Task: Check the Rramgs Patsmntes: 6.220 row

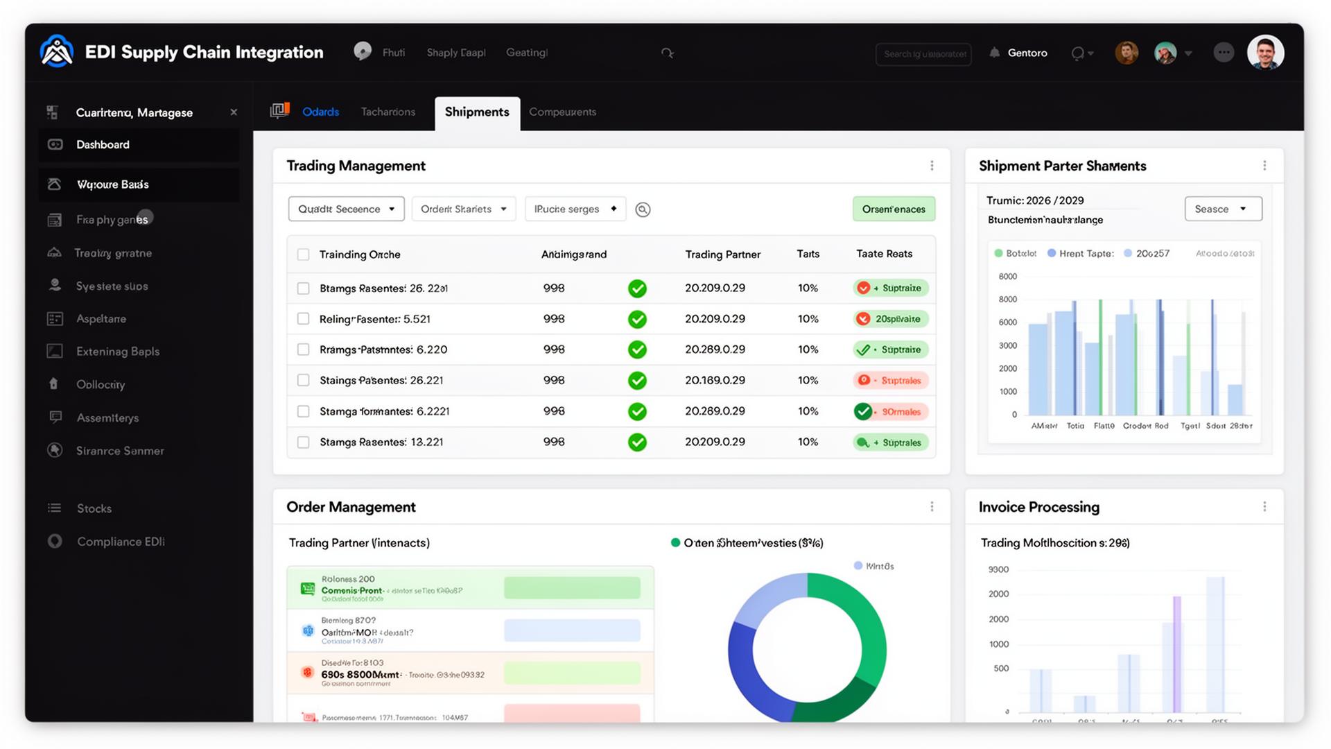Action: [x=303, y=350]
